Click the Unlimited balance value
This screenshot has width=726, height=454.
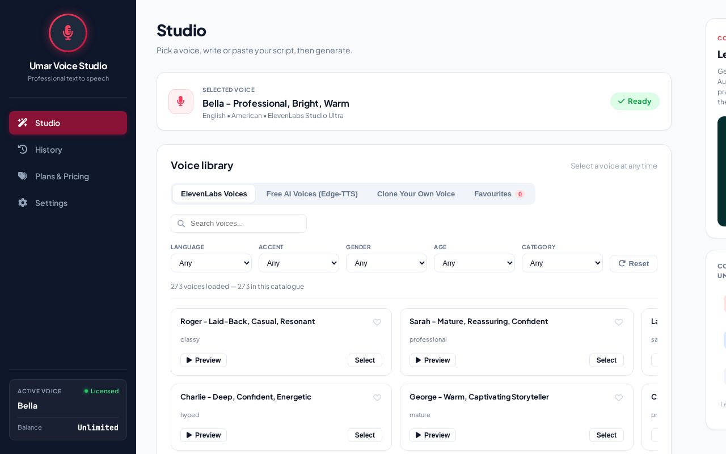98,427
